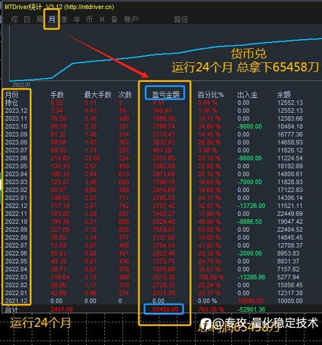322x345 pixels.
Task: Select the 2022.06 month row
Action: [x=154, y=253]
